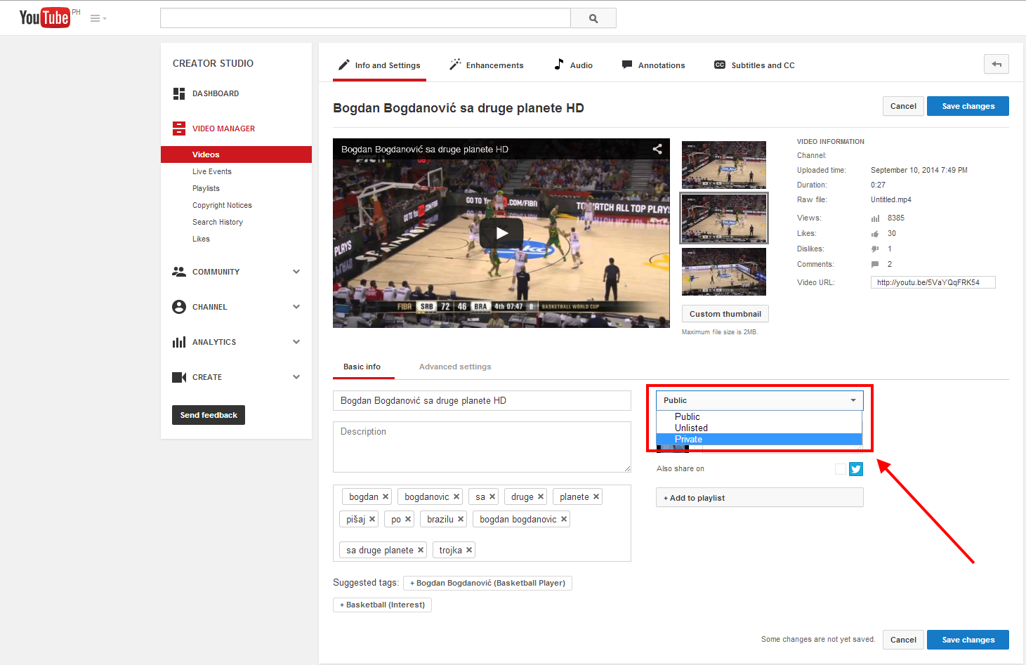Open the privacy dropdown showing Public
Screen dimensions: 1026x665
759,400
